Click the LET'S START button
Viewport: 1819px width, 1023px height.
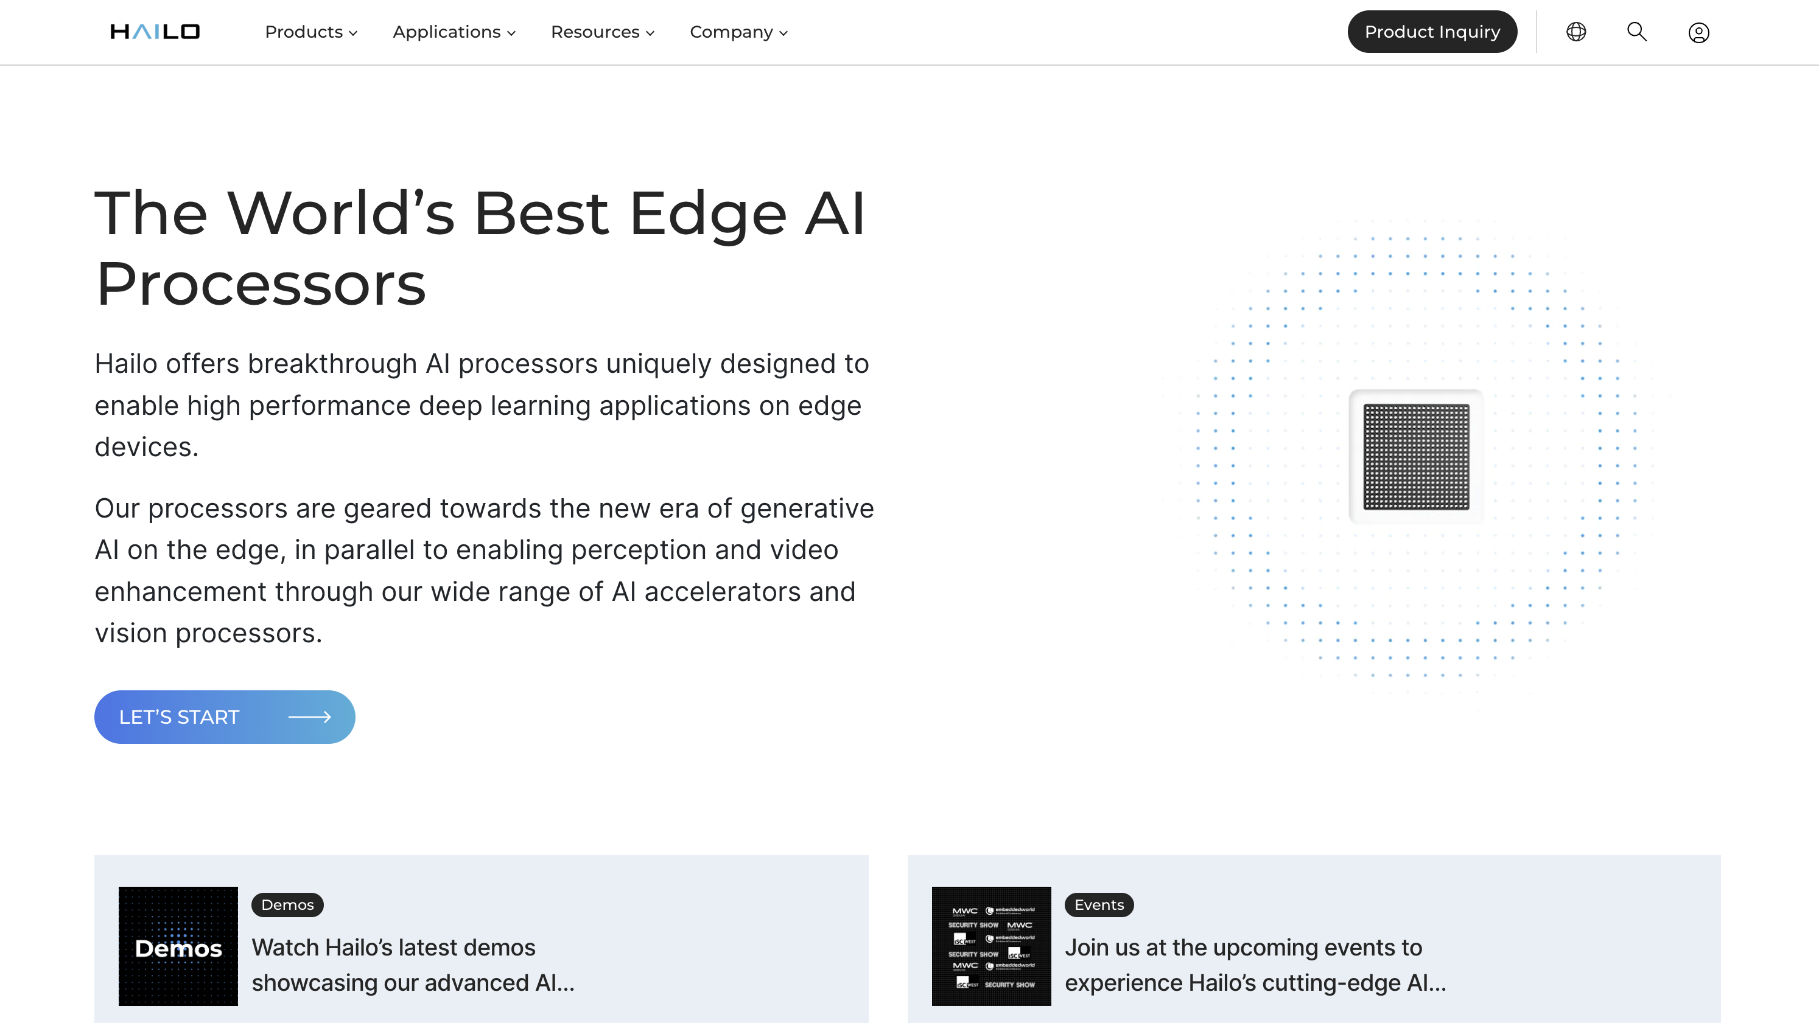(x=225, y=717)
